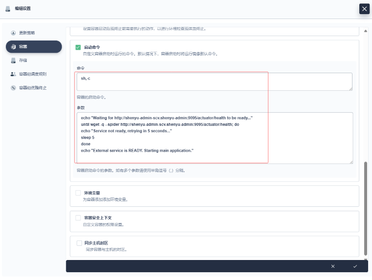Click the 容器组优雅终止 icon in sidebar
The height and width of the screenshot is (280, 372).
pos(14,88)
